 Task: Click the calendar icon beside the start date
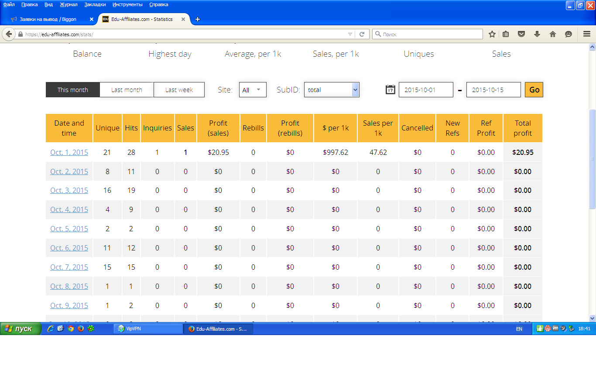[390, 90]
